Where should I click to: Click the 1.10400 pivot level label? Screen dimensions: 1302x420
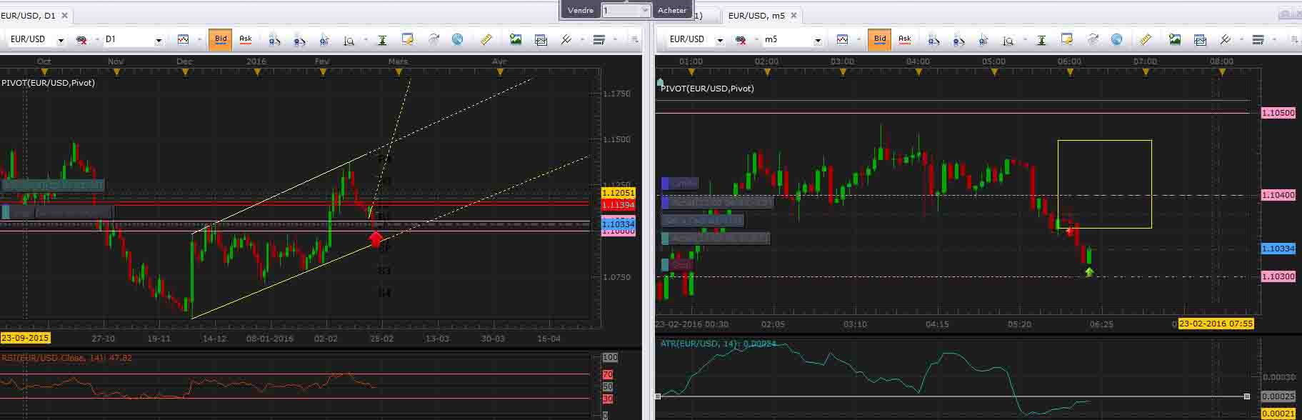tap(1278, 195)
